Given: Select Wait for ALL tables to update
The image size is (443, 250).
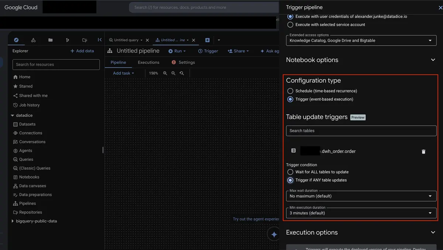Looking at the screenshot, I should pos(290,172).
